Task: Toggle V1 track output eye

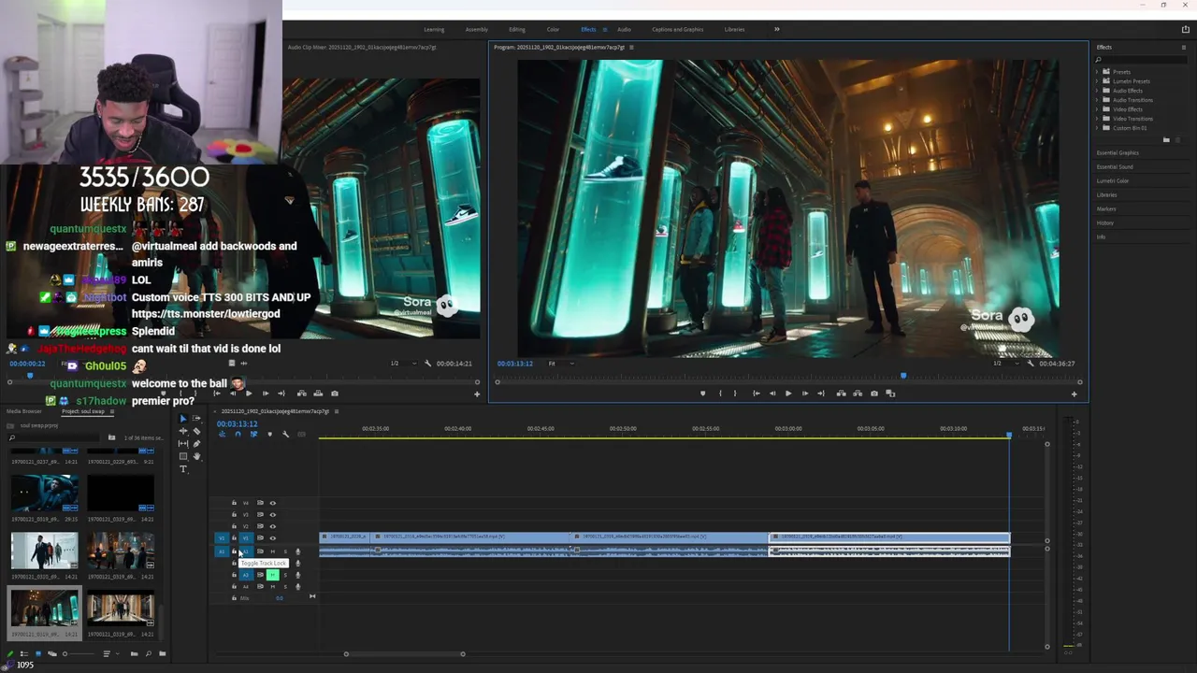Action: tap(273, 538)
